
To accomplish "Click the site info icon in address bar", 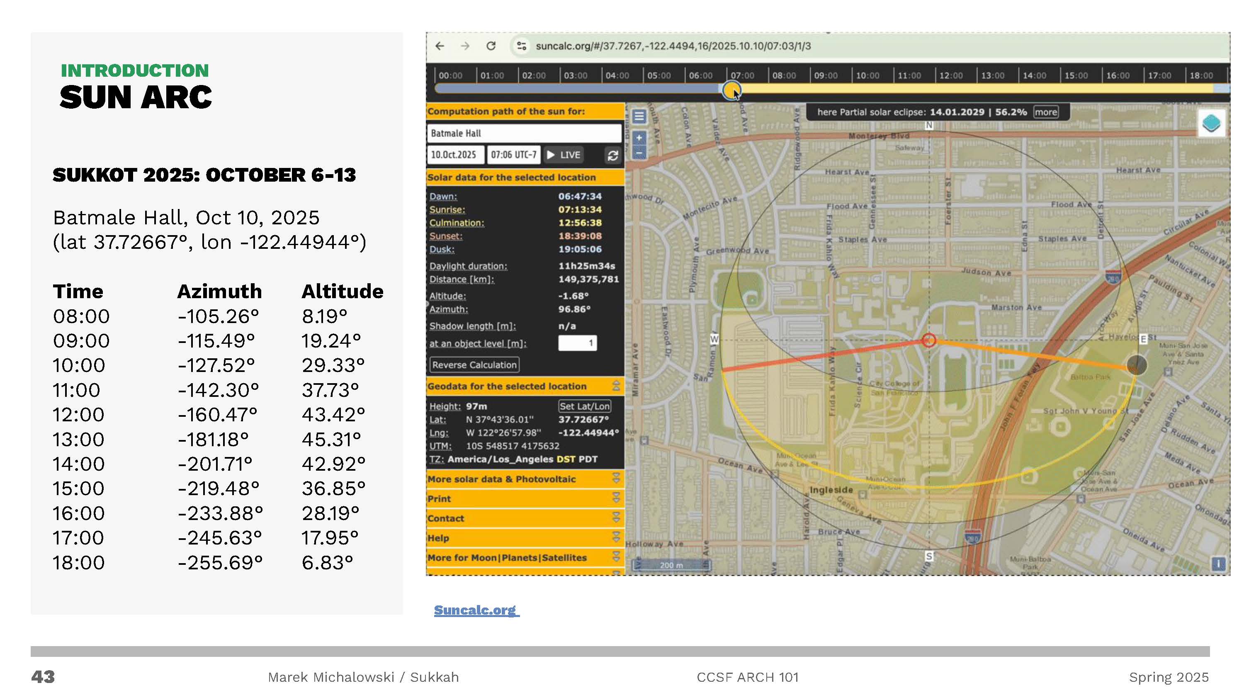I will (x=521, y=46).
